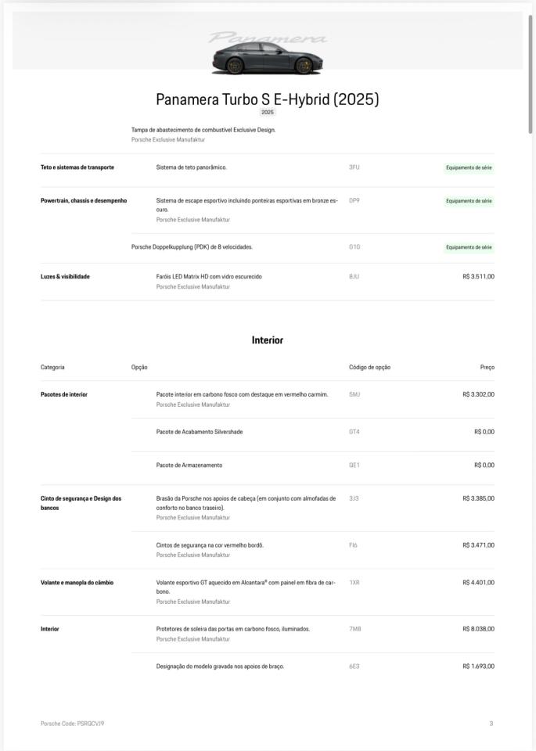The height and width of the screenshot is (751, 536).
Task: Click the Panamera car image at top
Action: pos(268,59)
